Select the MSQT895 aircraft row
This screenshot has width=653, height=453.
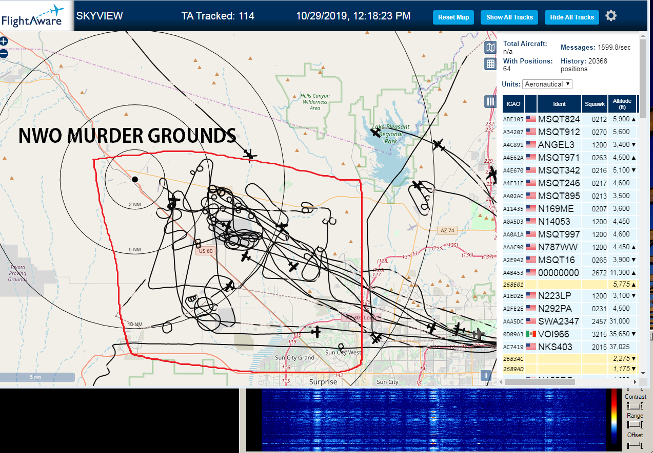570,196
